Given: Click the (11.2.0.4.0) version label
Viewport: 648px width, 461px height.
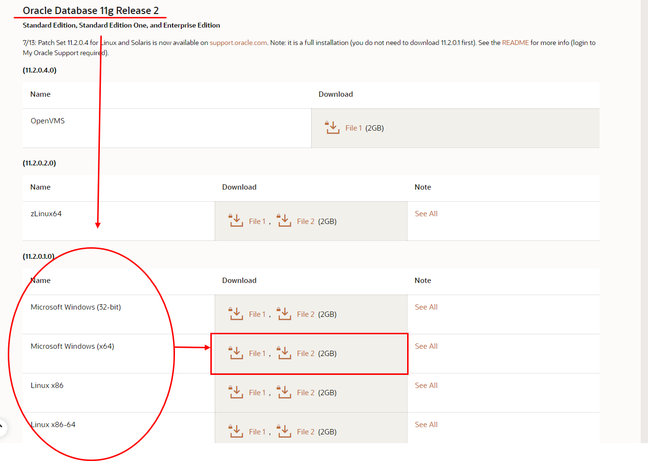Looking at the screenshot, I should 40,70.
